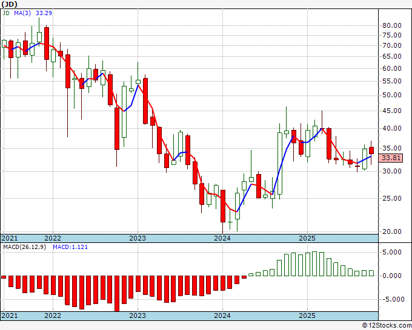Click the (JD) ticker title
The width and height of the screenshot is (412, 330).
click(10, 4)
